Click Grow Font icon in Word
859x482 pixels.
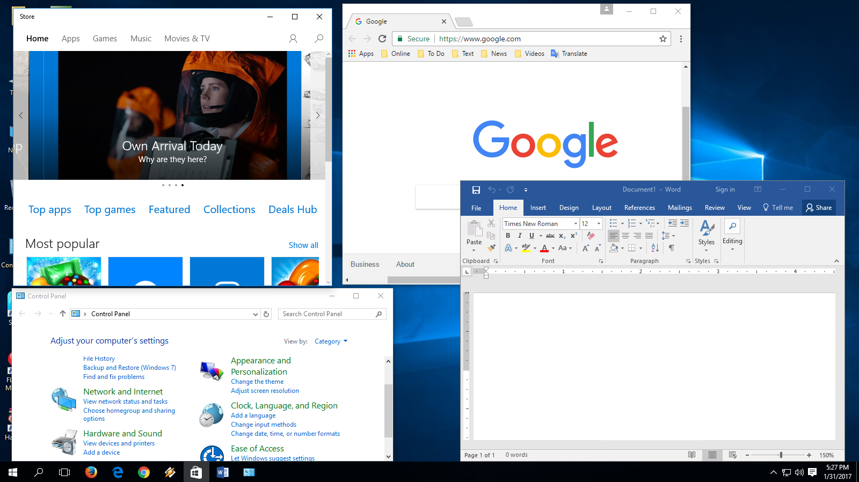point(586,248)
